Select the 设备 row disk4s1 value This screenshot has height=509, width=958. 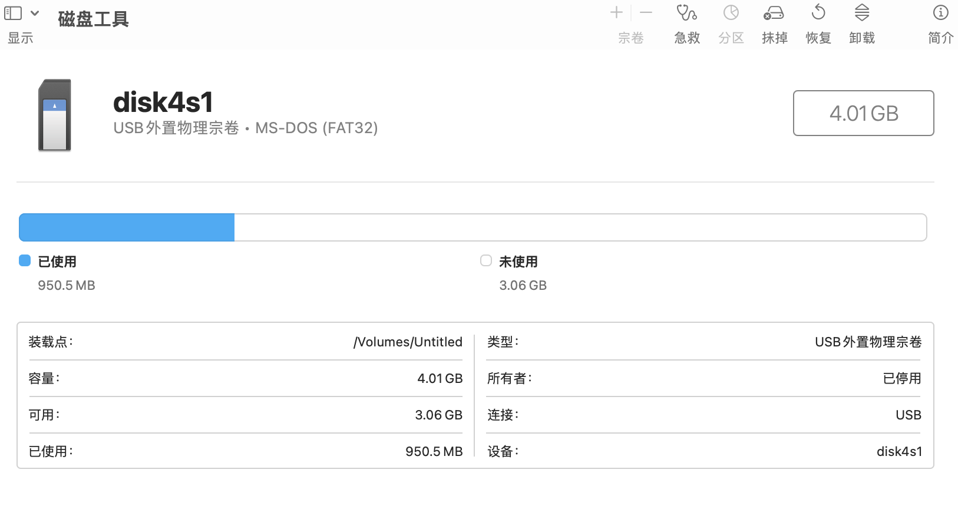tap(899, 451)
